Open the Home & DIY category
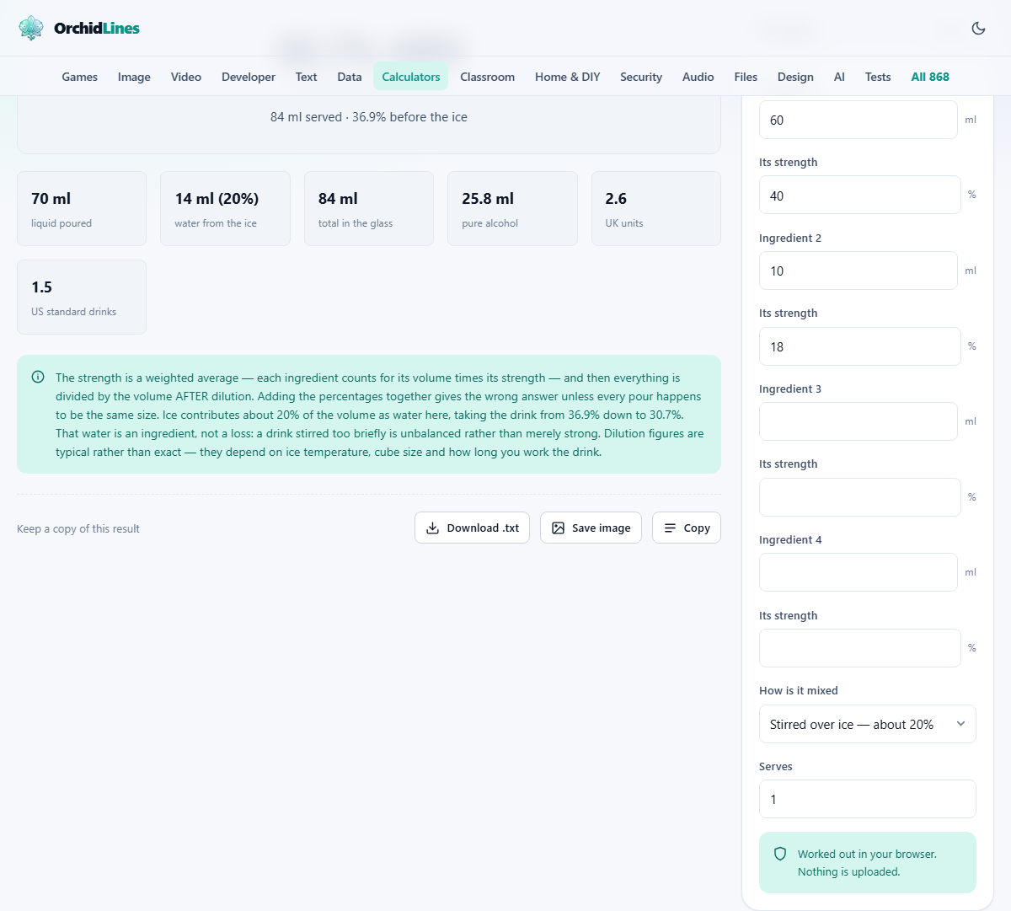The width and height of the screenshot is (1011, 911). [568, 77]
